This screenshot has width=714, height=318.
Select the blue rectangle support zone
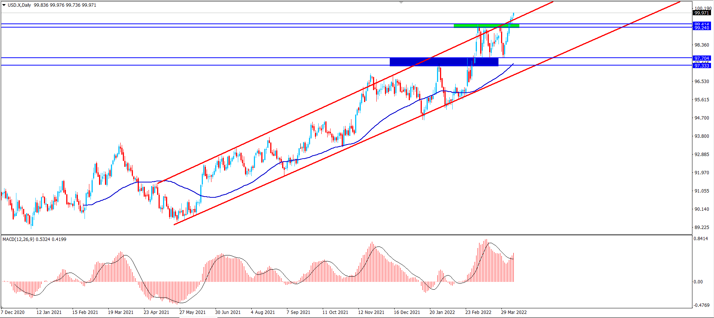click(444, 62)
